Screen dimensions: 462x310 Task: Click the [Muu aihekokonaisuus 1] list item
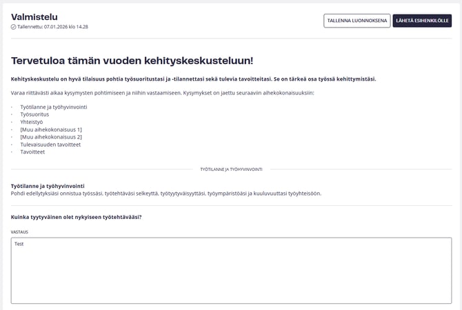coord(51,130)
